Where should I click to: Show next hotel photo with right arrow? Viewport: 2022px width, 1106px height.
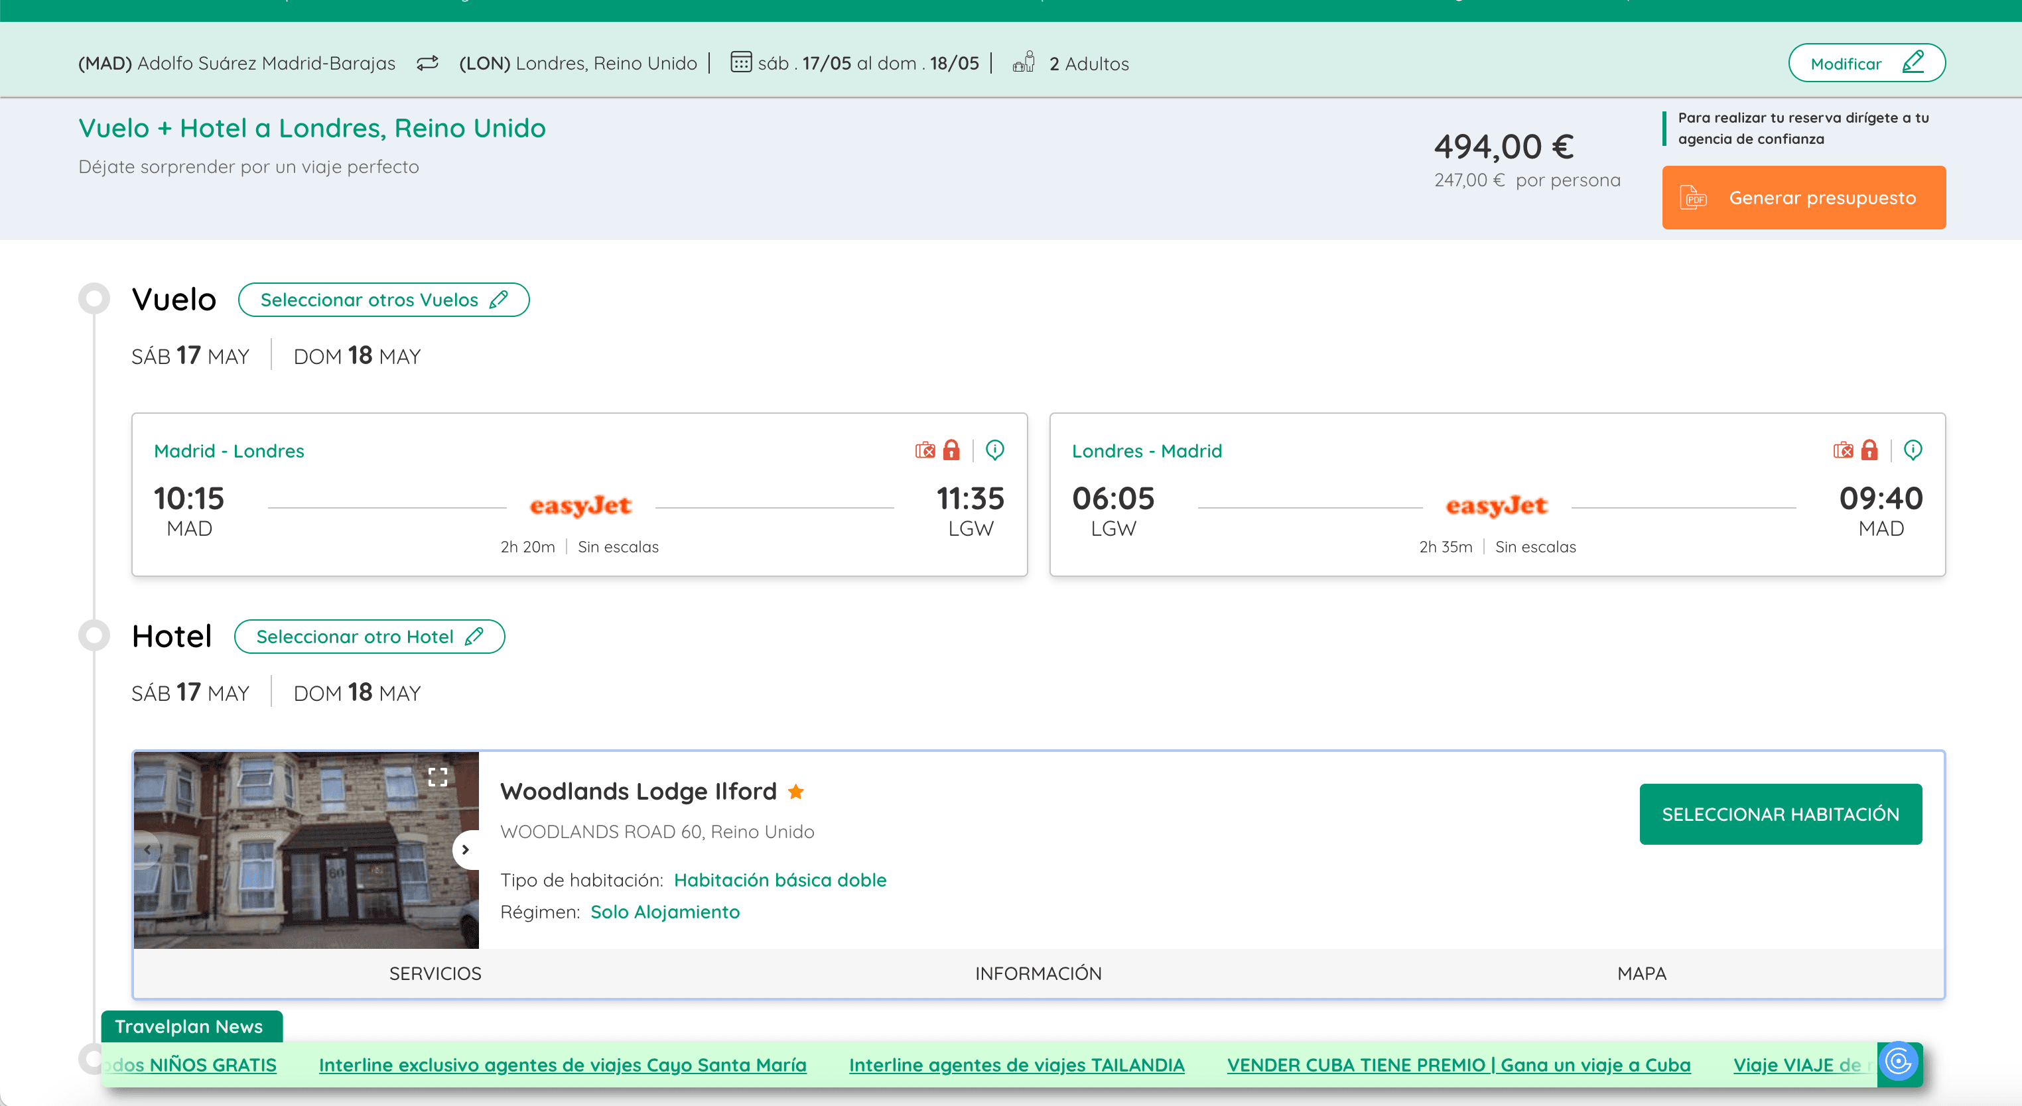click(466, 849)
